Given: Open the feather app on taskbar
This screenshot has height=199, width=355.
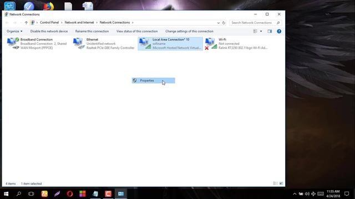Looking at the screenshot, I should point(57,193).
